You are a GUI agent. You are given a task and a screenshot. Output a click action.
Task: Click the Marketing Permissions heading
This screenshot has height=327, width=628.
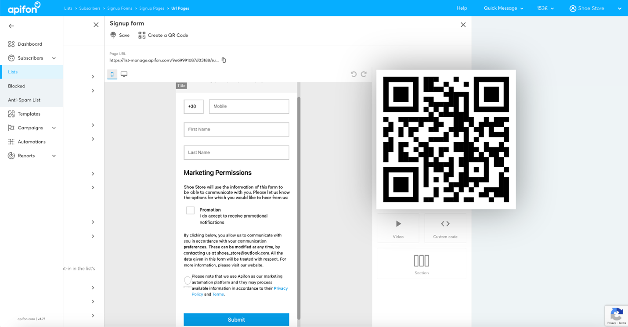217,172
